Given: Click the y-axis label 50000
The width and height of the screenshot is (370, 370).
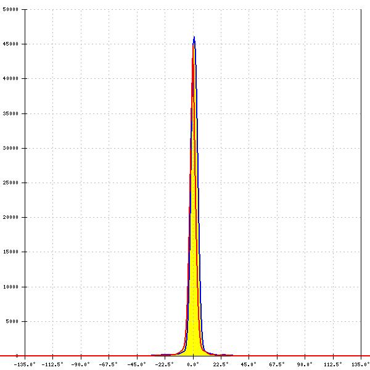Looking at the screenshot, I should tap(10, 9).
